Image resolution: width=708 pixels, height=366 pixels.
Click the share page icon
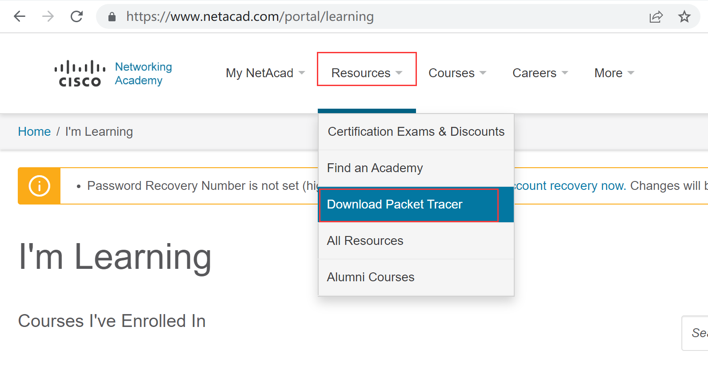click(656, 17)
